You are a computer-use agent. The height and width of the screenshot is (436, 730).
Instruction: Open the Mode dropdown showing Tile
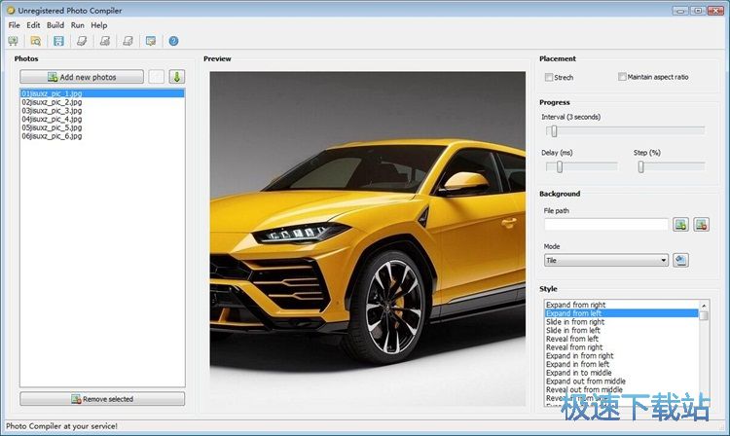click(x=606, y=260)
